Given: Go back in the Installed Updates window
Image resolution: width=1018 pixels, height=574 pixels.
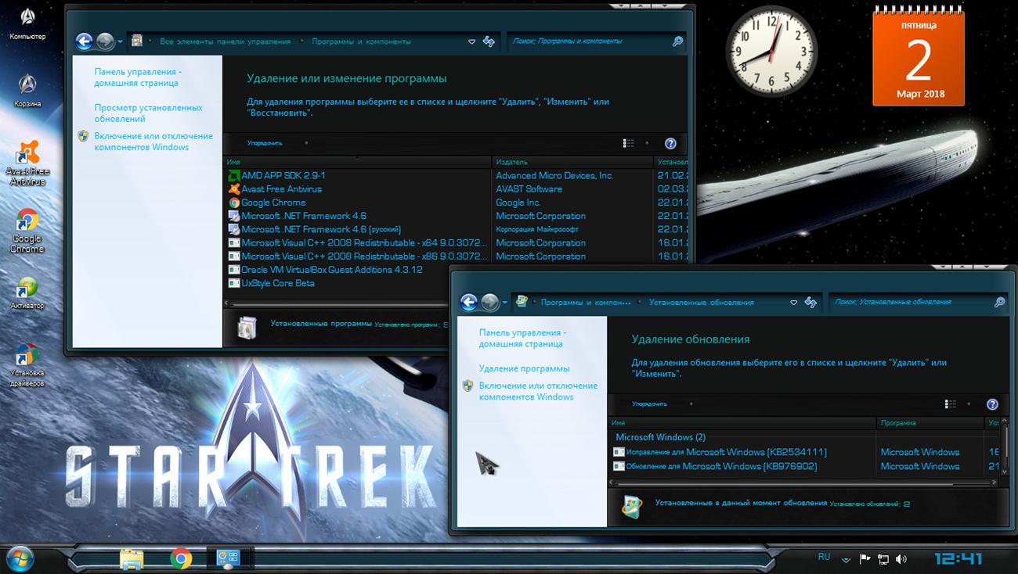Looking at the screenshot, I should (x=469, y=302).
